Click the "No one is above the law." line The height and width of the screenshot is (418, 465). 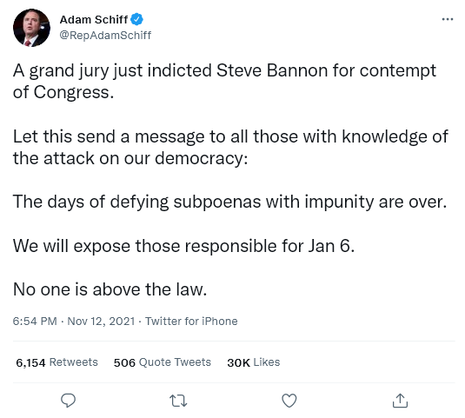[110, 289]
